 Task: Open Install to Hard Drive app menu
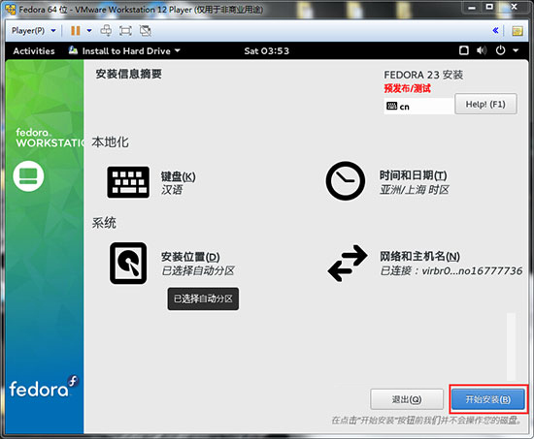124,51
